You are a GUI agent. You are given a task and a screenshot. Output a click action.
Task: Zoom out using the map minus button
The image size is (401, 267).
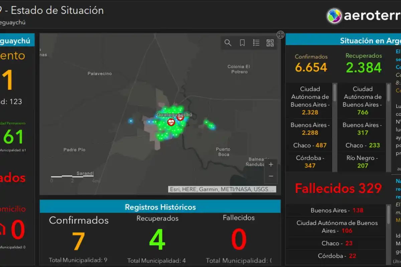271,176
